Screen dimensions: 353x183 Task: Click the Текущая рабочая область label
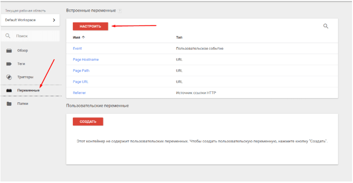pyautogui.click(x=26, y=11)
